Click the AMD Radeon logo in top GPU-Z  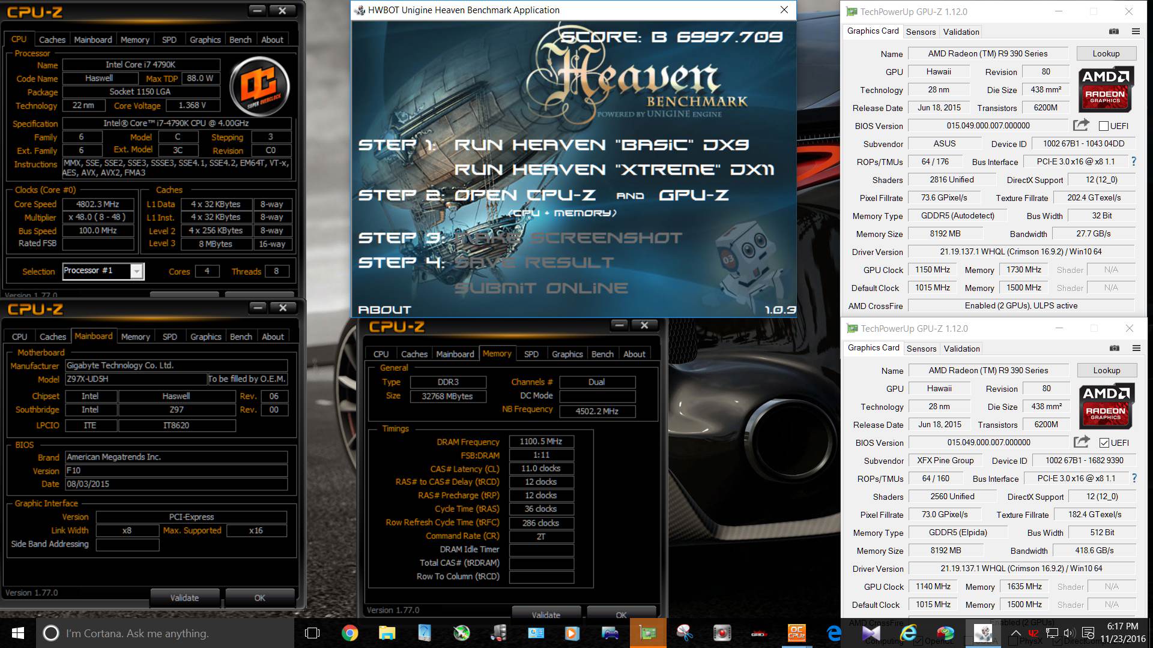pyautogui.click(x=1106, y=89)
